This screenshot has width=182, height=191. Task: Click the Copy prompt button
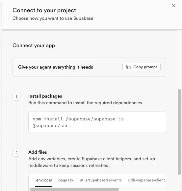(142, 67)
